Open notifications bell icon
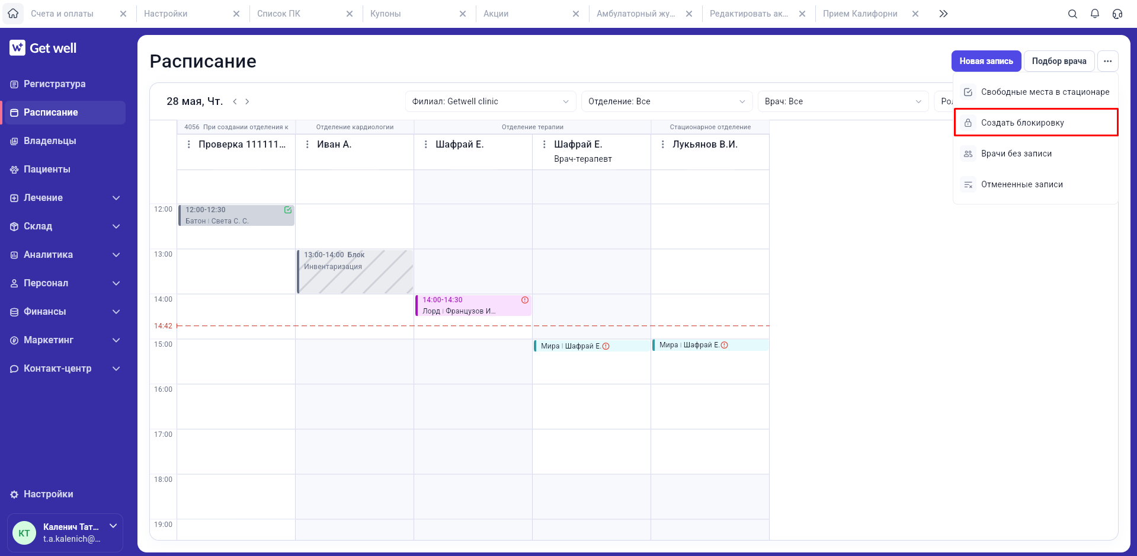Screen dimensions: 1137x556 point(1095,14)
